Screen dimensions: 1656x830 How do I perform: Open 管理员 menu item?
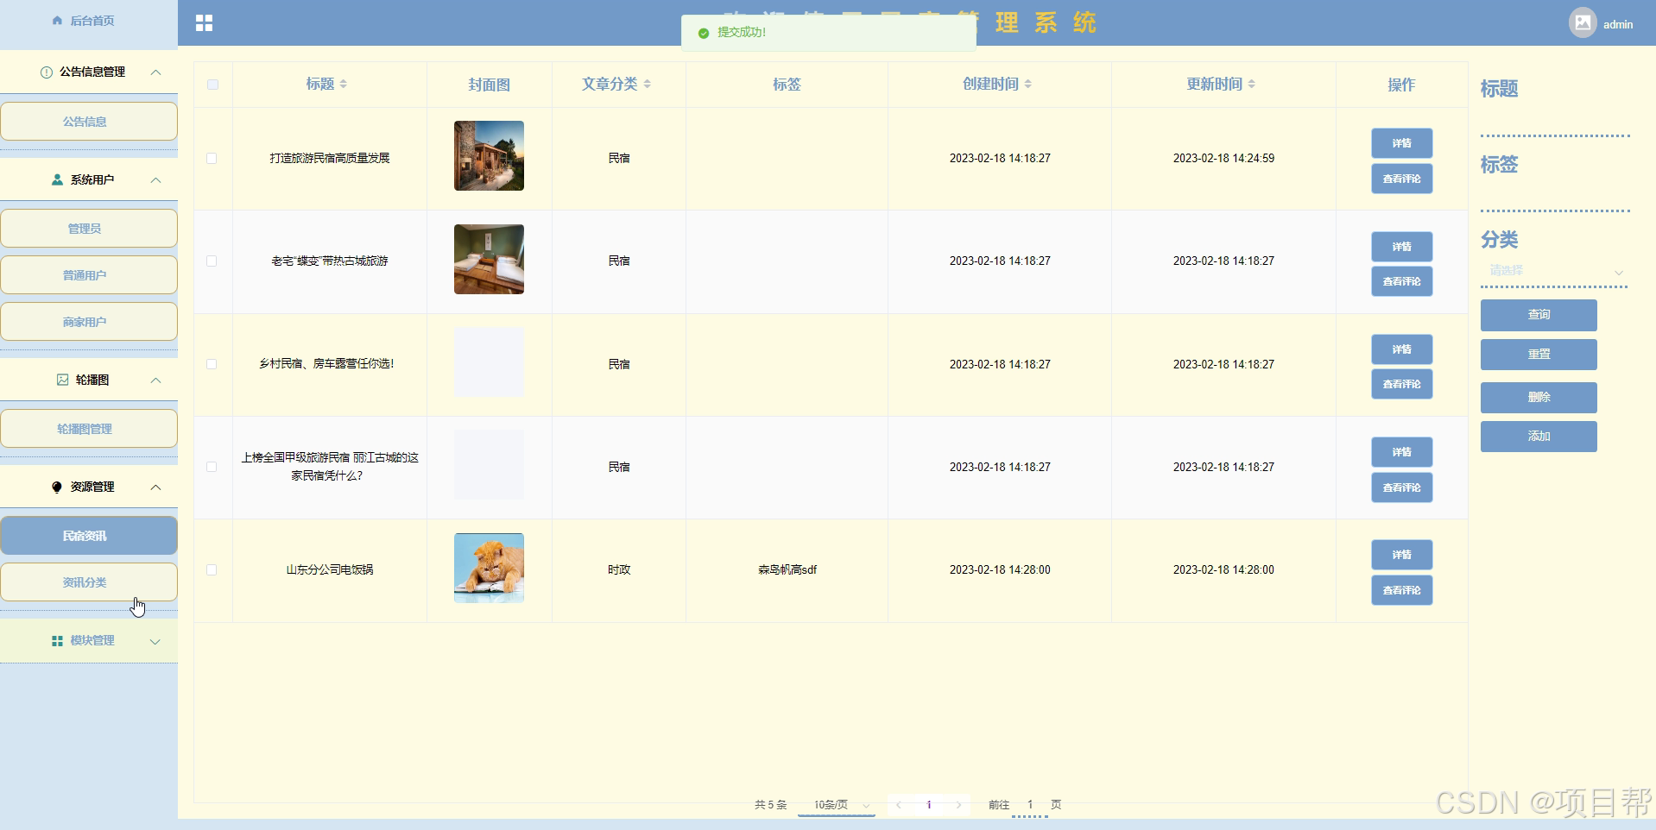[89, 229]
